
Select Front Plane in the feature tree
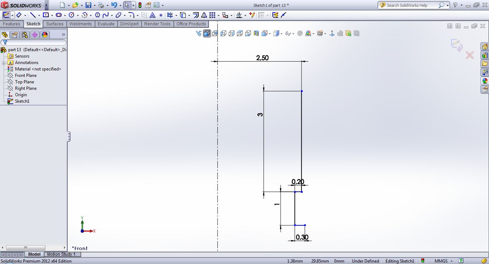26,75
